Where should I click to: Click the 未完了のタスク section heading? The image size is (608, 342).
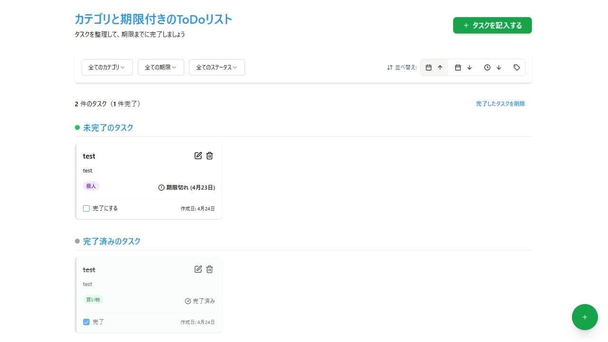point(108,128)
